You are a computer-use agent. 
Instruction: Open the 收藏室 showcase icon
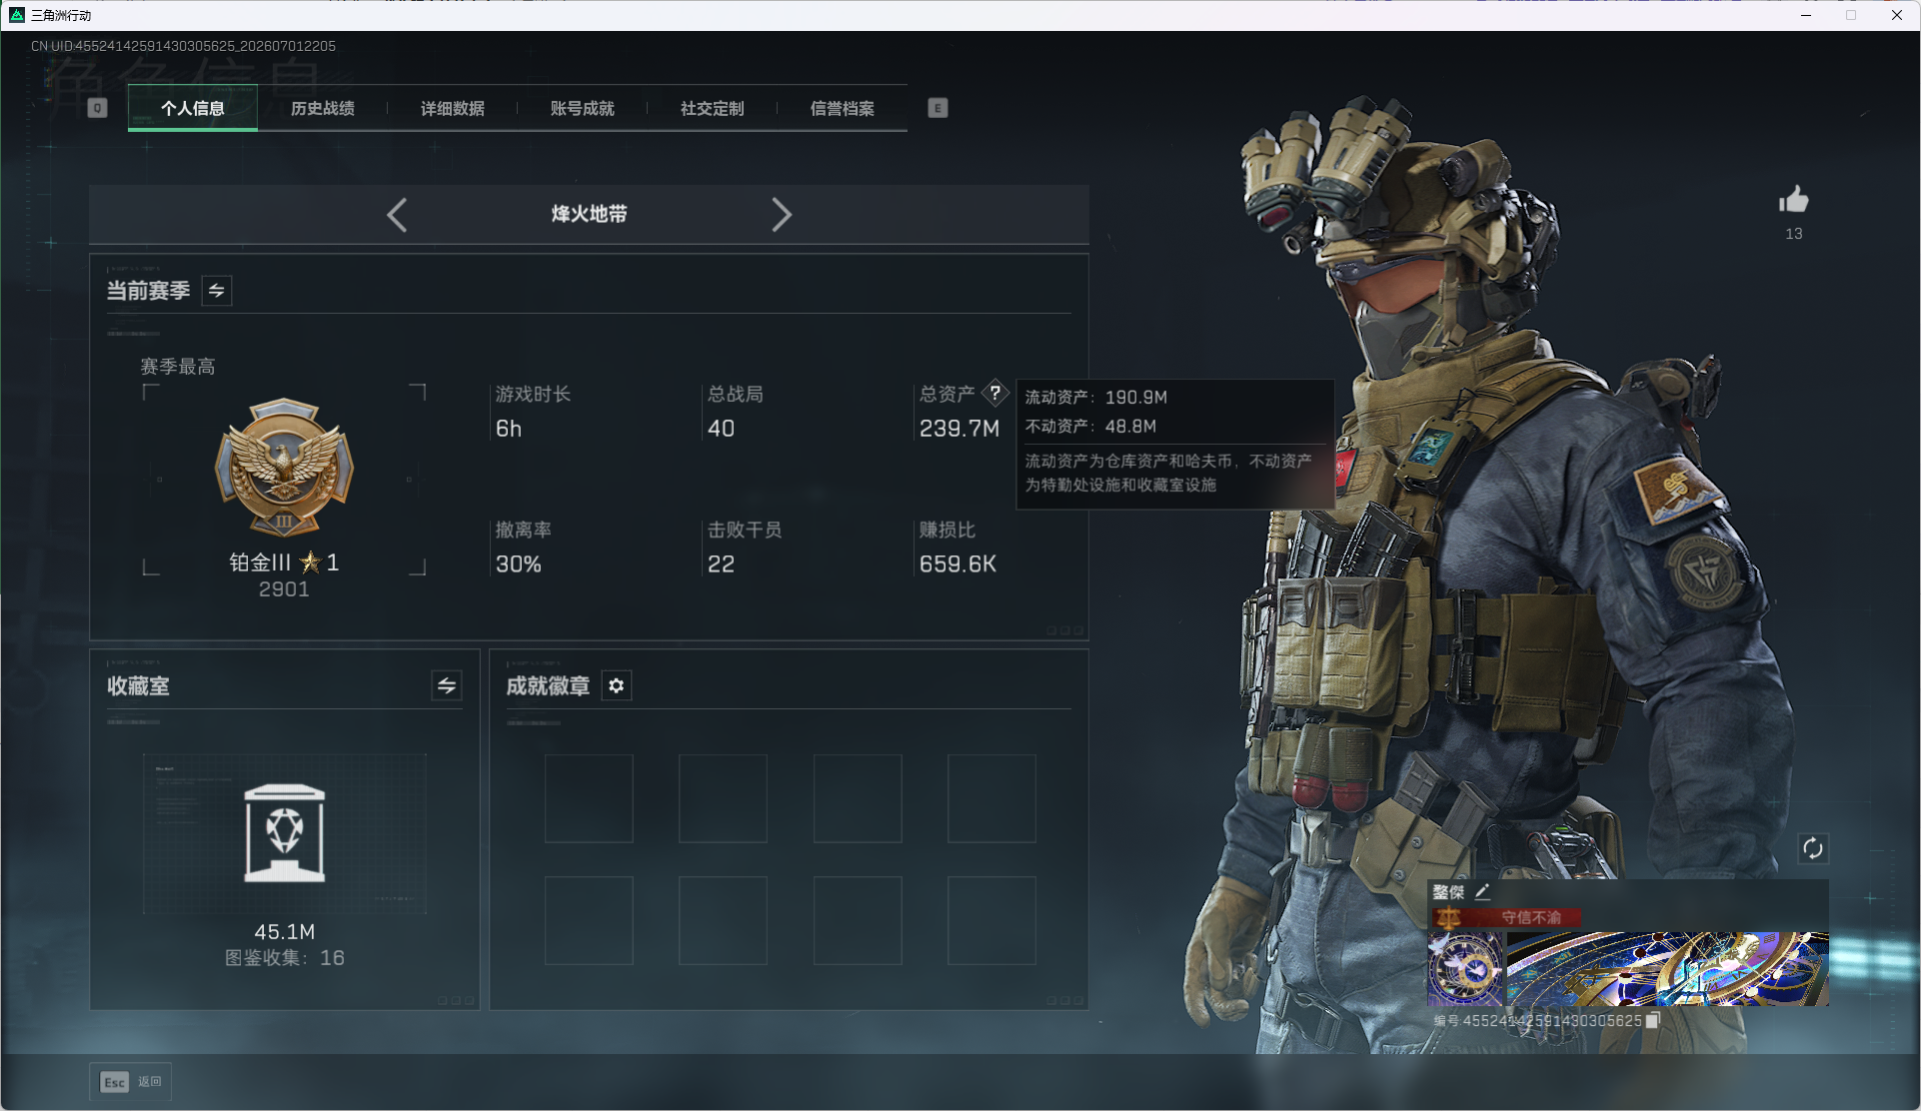point(285,833)
